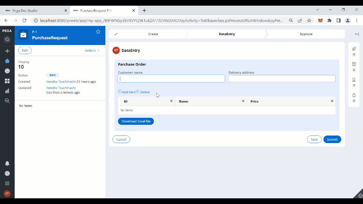Toggle the browser bookmark star
This screenshot has height=204, width=363.
click(309, 20)
